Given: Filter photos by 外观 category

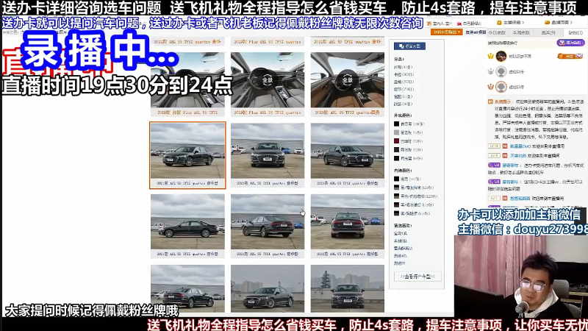Looking at the screenshot, I should point(403,67).
